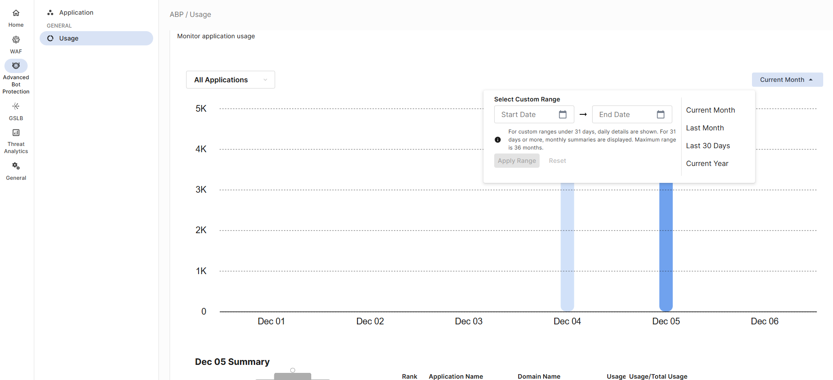This screenshot has width=833, height=380.
Task: Click the Dec 03 axis label
Action: click(469, 321)
